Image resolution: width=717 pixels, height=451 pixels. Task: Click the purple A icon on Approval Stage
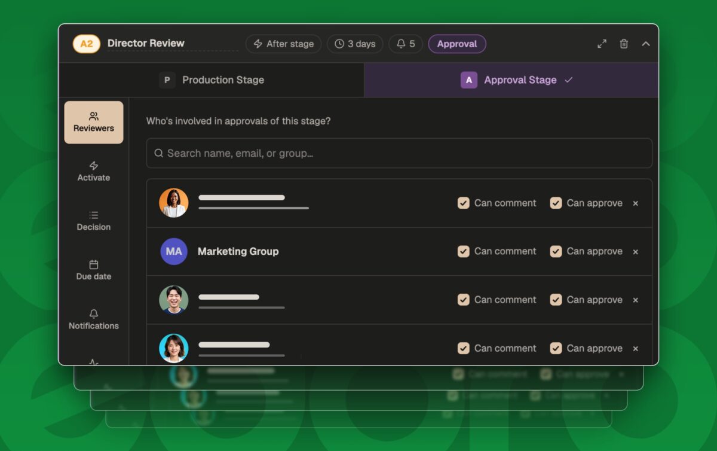coord(468,80)
